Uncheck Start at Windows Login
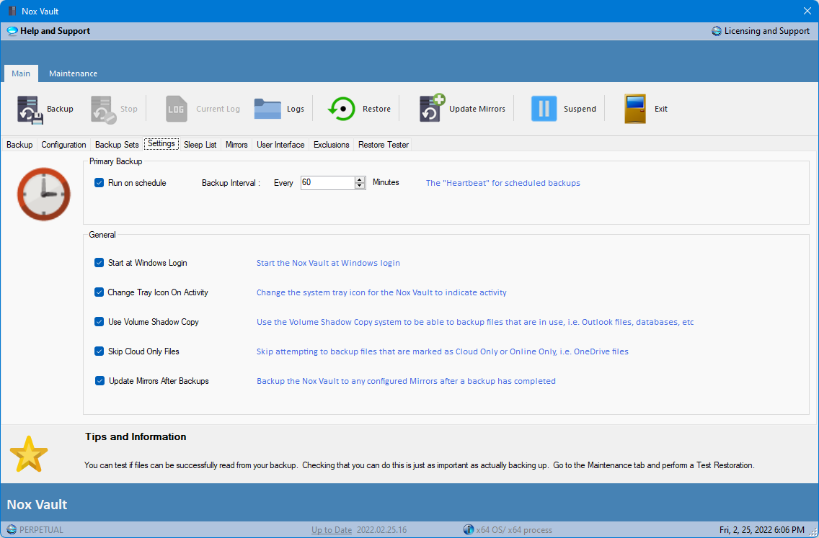Screen dimensions: 819x538 tap(99, 262)
